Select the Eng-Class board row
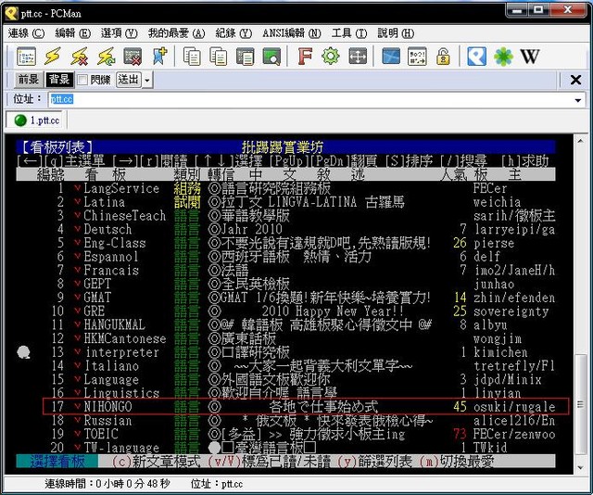Screen dimensions: 593x495 coord(285,243)
